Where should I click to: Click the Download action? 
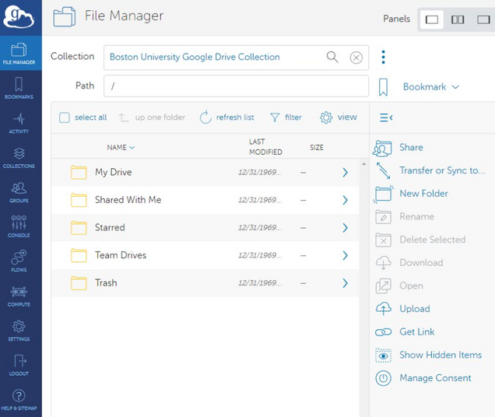point(409,263)
